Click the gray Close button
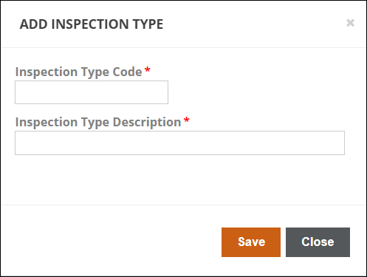367x277 pixels. tap(318, 242)
